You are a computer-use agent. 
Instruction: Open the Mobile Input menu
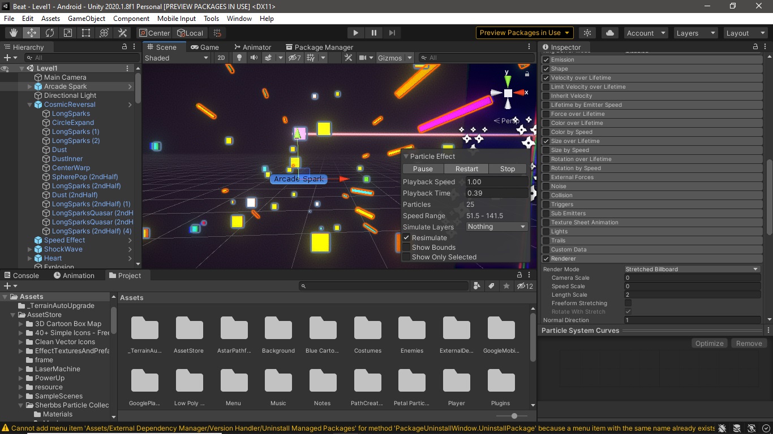click(x=177, y=19)
